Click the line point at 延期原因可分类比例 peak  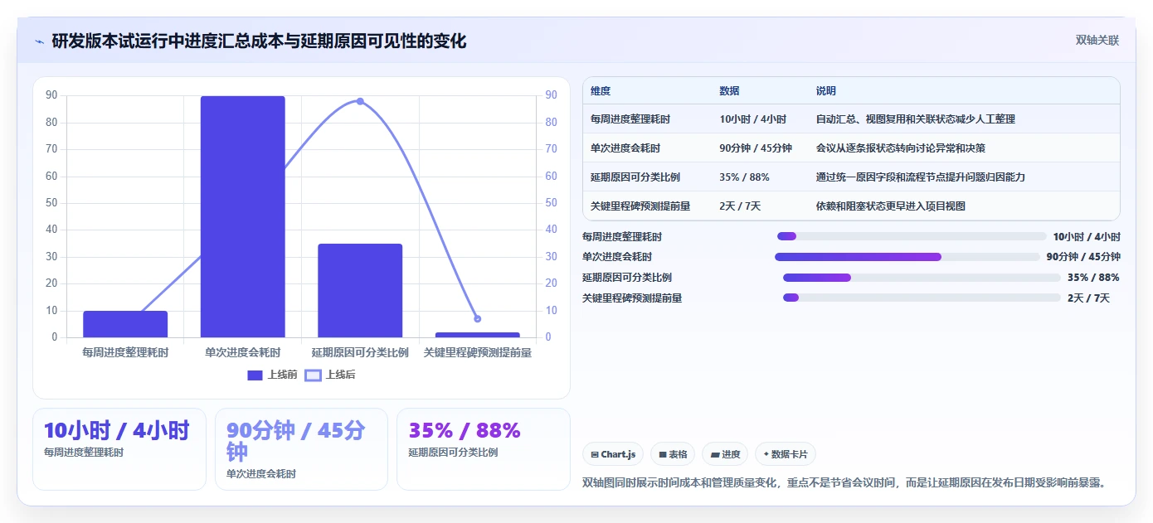tap(360, 101)
